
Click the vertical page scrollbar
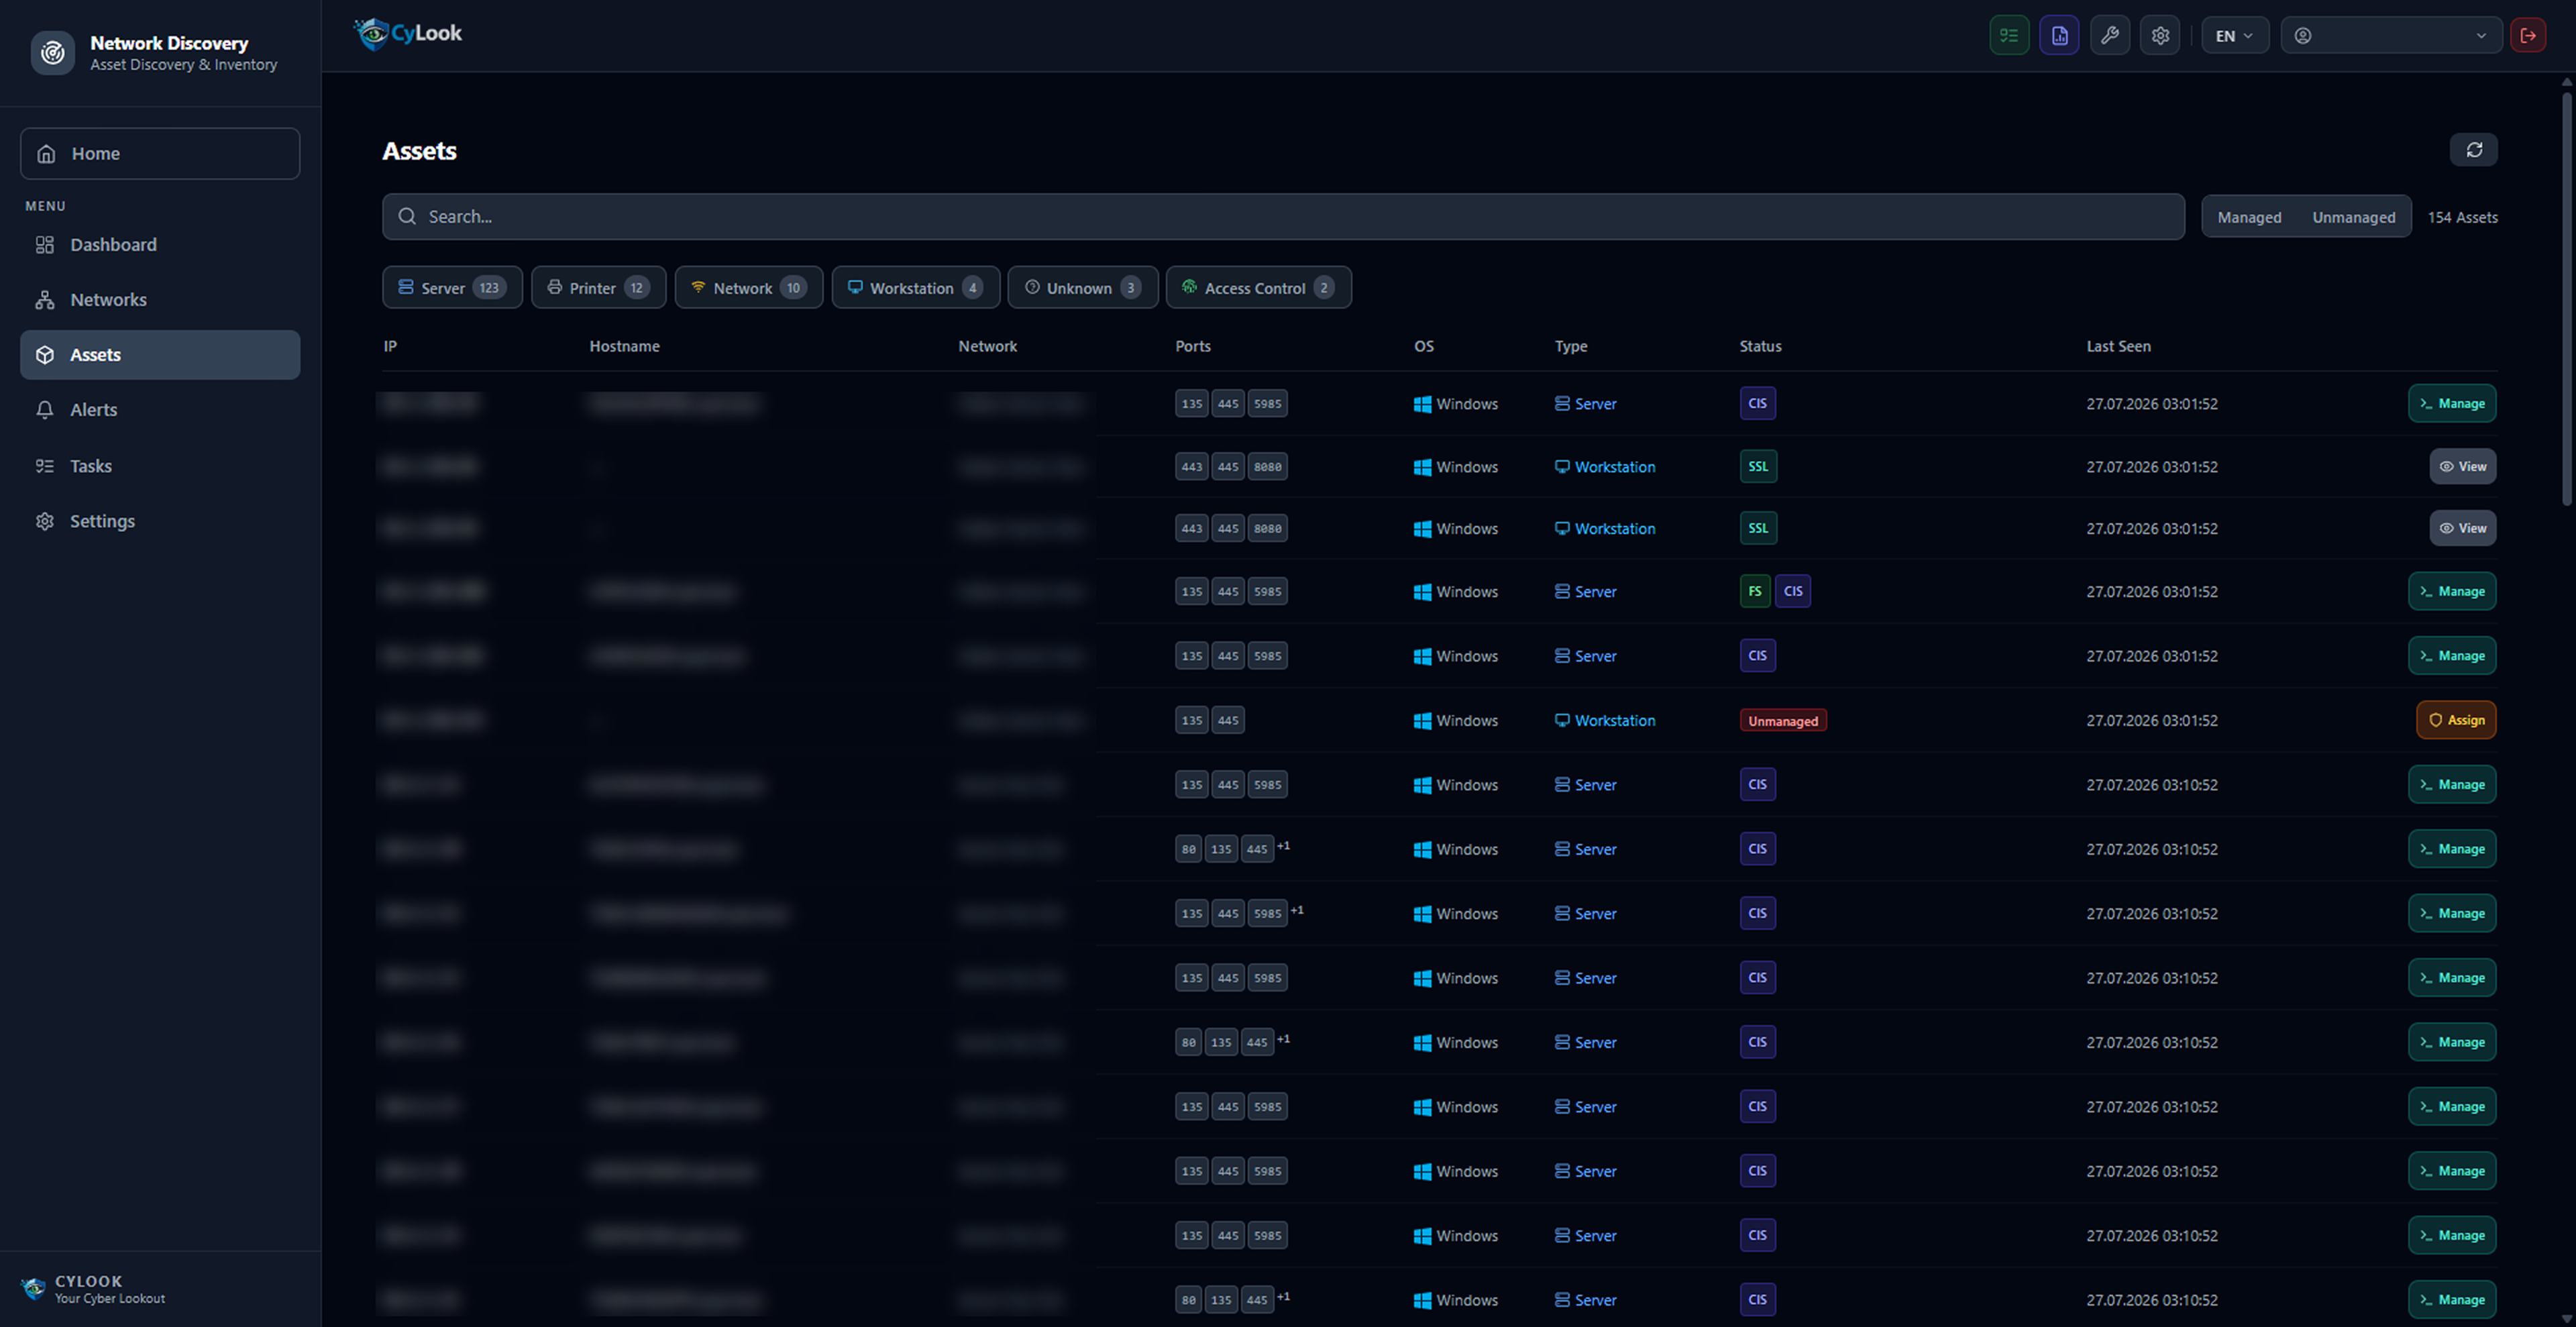2567,300
